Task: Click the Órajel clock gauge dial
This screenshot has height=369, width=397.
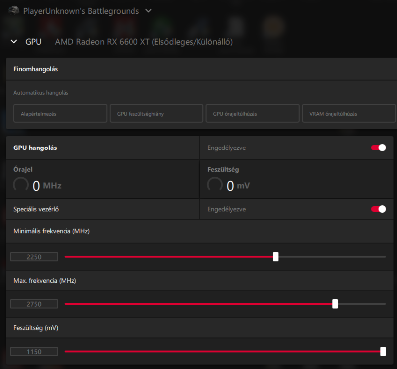Action: [x=21, y=185]
